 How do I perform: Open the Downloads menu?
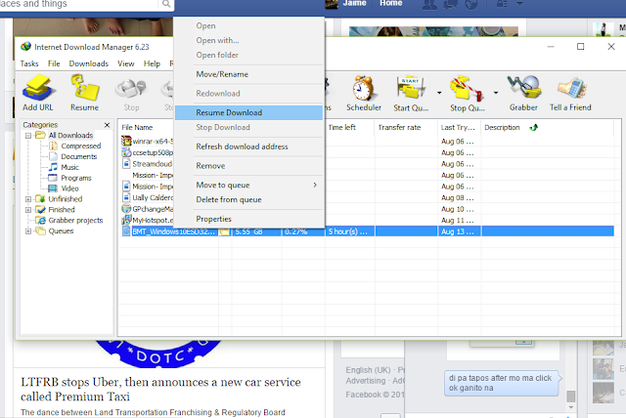pyautogui.click(x=89, y=63)
